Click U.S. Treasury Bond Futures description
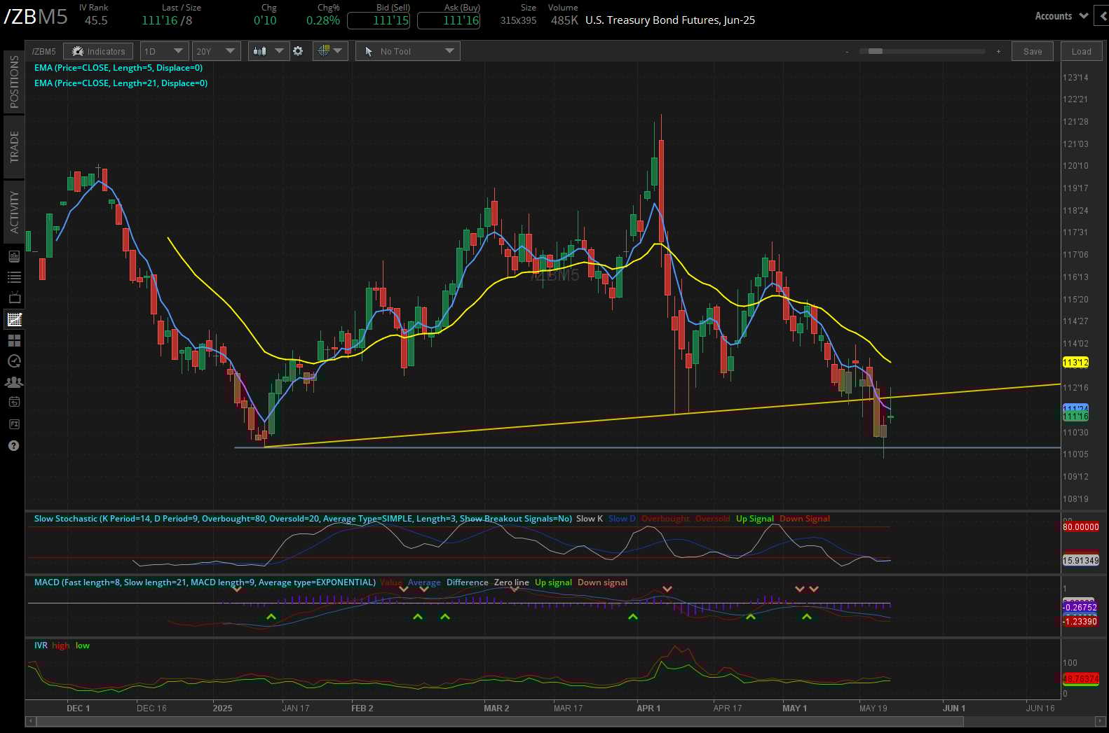Viewport: 1109px width, 733px height. tap(670, 20)
